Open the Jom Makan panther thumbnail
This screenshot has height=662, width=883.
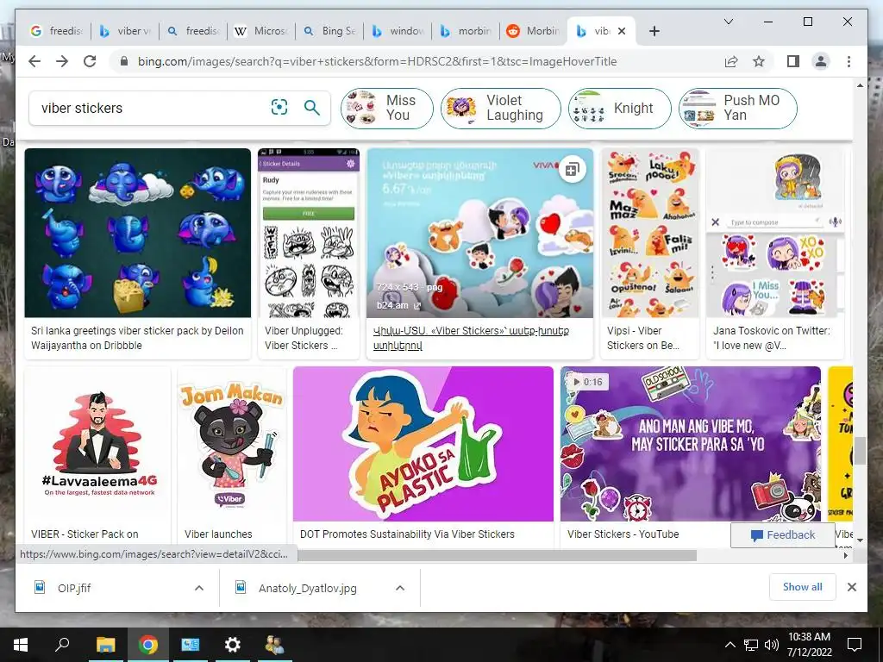pos(231,444)
